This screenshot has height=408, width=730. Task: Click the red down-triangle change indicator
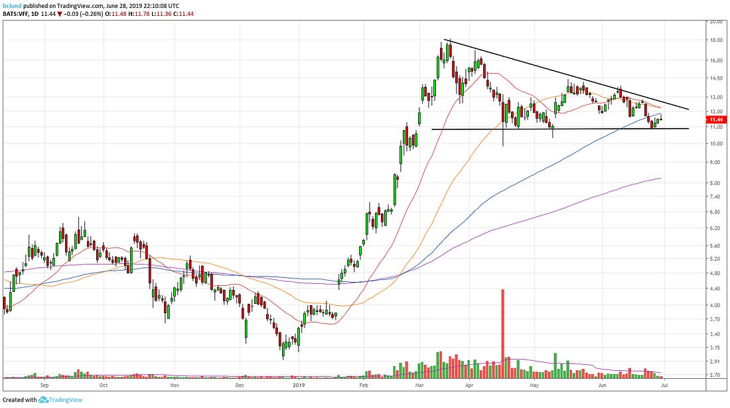click(60, 14)
